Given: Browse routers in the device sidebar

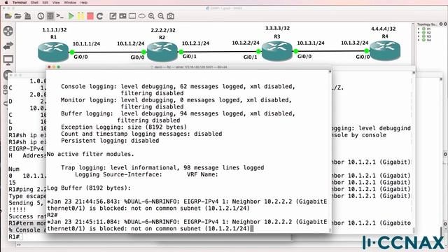Looking at the screenshot, I should [x=8, y=31].
